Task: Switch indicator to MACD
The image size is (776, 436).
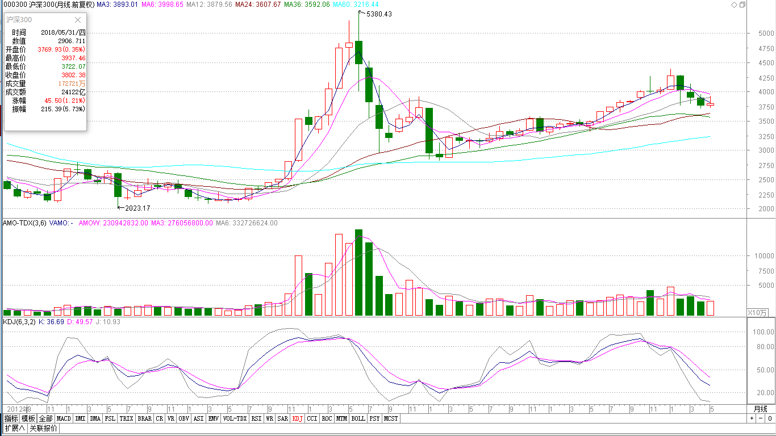Action: click(64, 418)
